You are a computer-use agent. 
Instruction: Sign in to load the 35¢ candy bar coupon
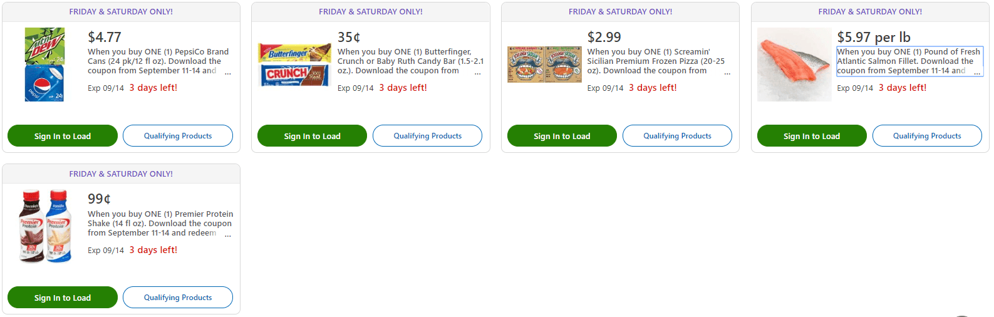click(x=312, y=136)
